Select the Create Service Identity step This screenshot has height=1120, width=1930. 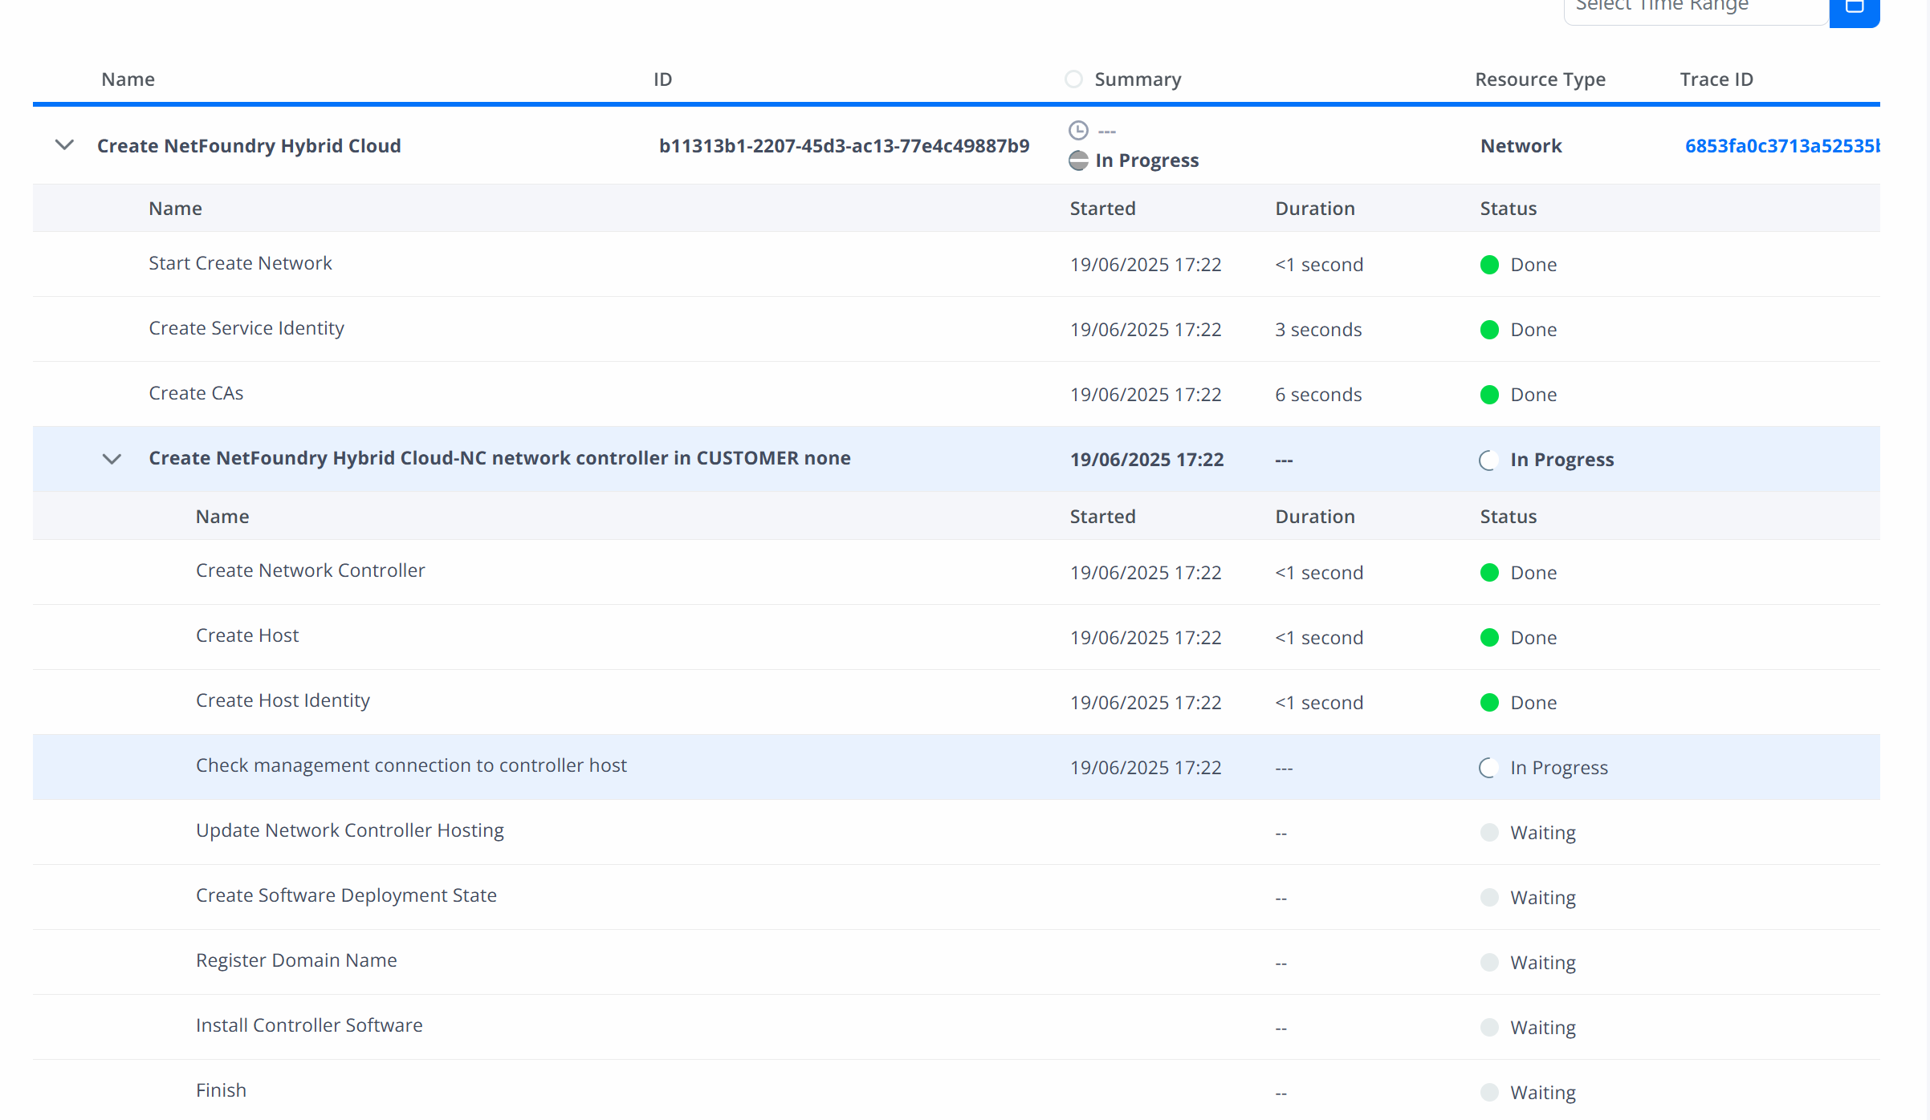[x=246, y=328]
